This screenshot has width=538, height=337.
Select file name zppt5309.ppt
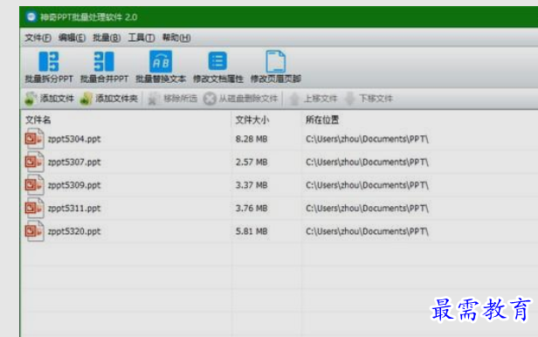coord(74,185)
